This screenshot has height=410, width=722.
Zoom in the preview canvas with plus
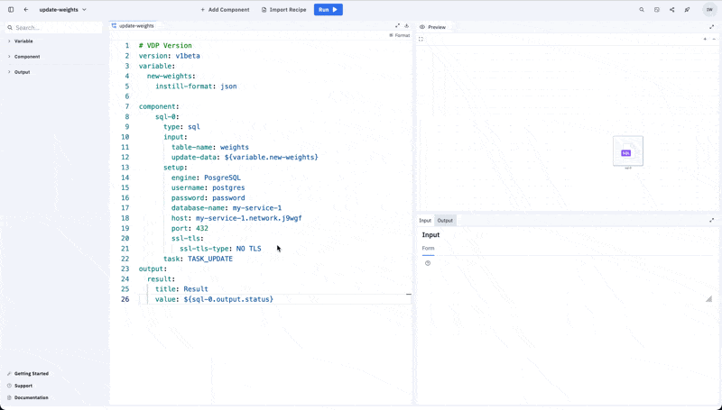[705, 40]
